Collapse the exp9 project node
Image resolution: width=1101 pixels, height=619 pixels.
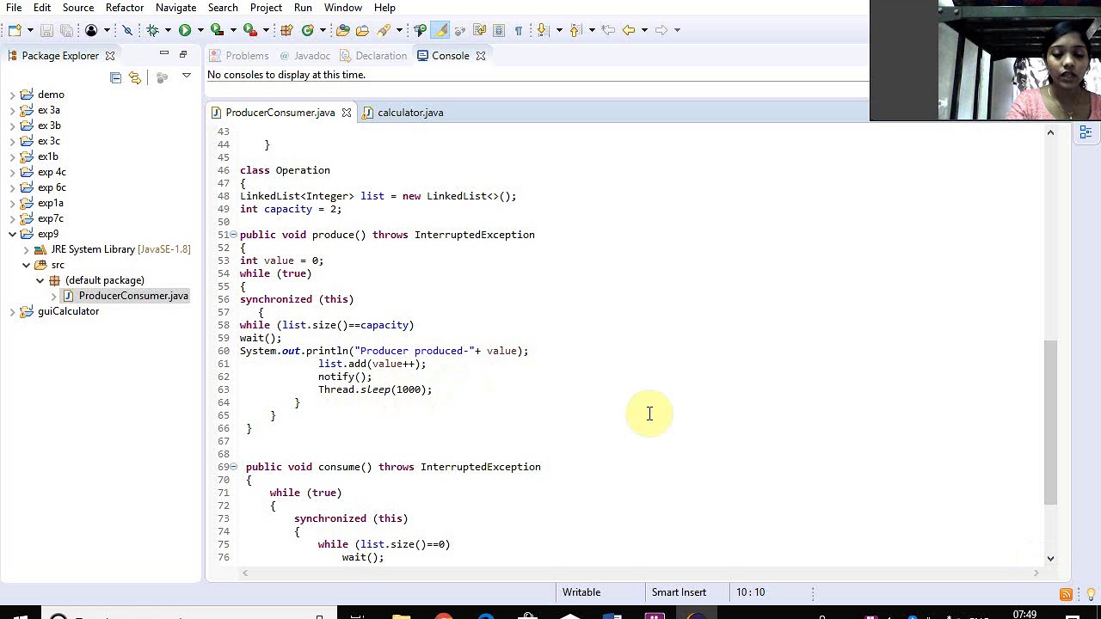(12, 234)
